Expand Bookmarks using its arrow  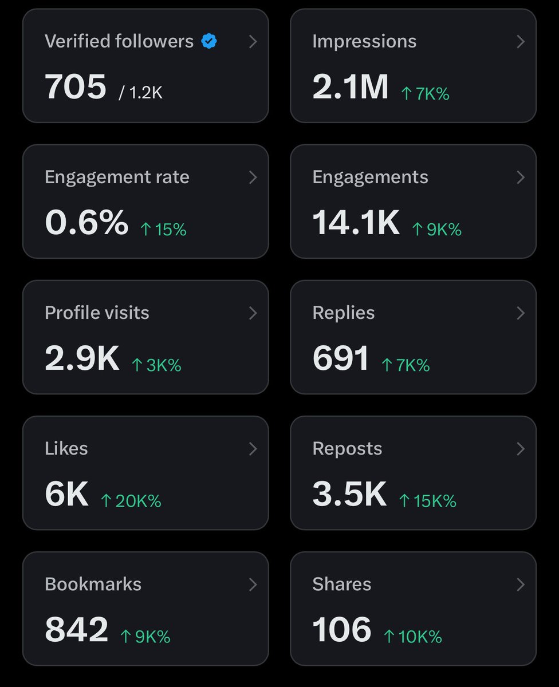[253, 585]
